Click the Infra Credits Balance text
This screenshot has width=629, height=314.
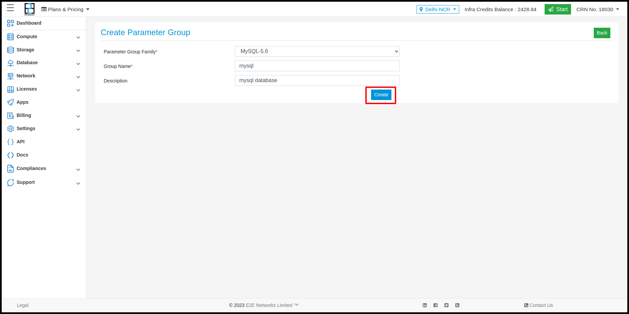500,9
